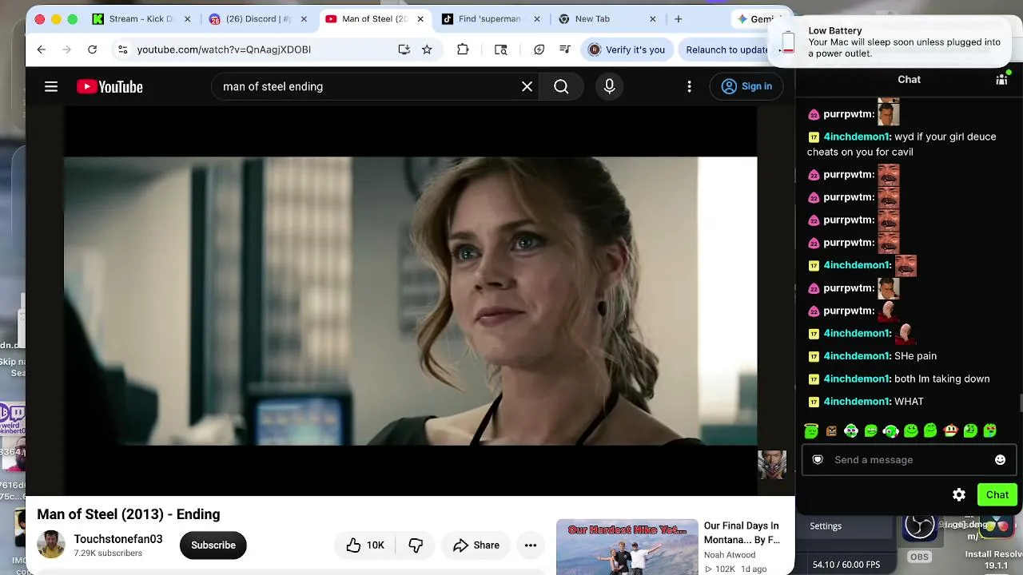
Task: Open a new browser tab
Action: click(679, 19)
